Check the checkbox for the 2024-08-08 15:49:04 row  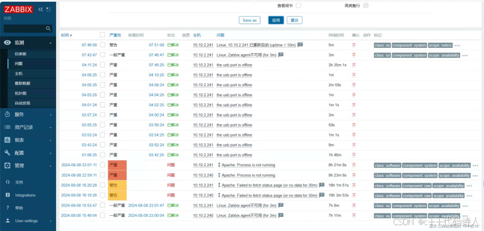[103, 216]
